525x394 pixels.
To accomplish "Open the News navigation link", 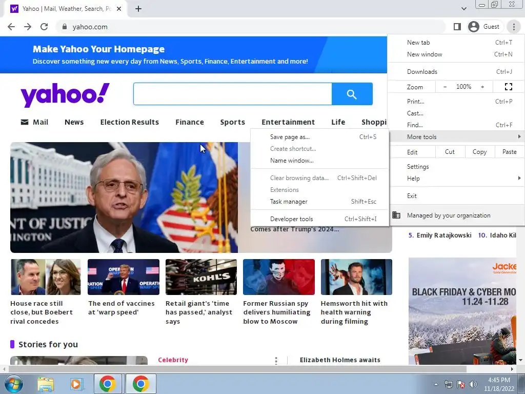I will click(74, 122).
